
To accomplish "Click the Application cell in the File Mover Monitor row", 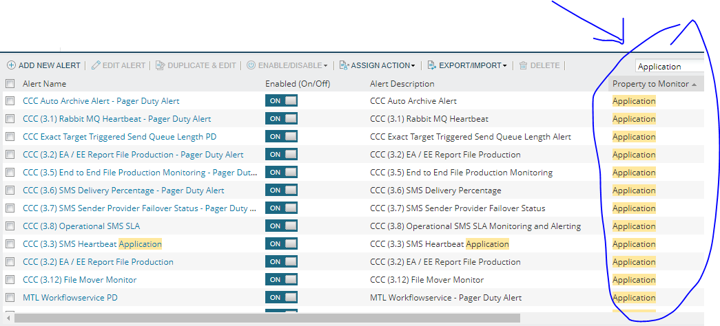I will coord(634,280).
